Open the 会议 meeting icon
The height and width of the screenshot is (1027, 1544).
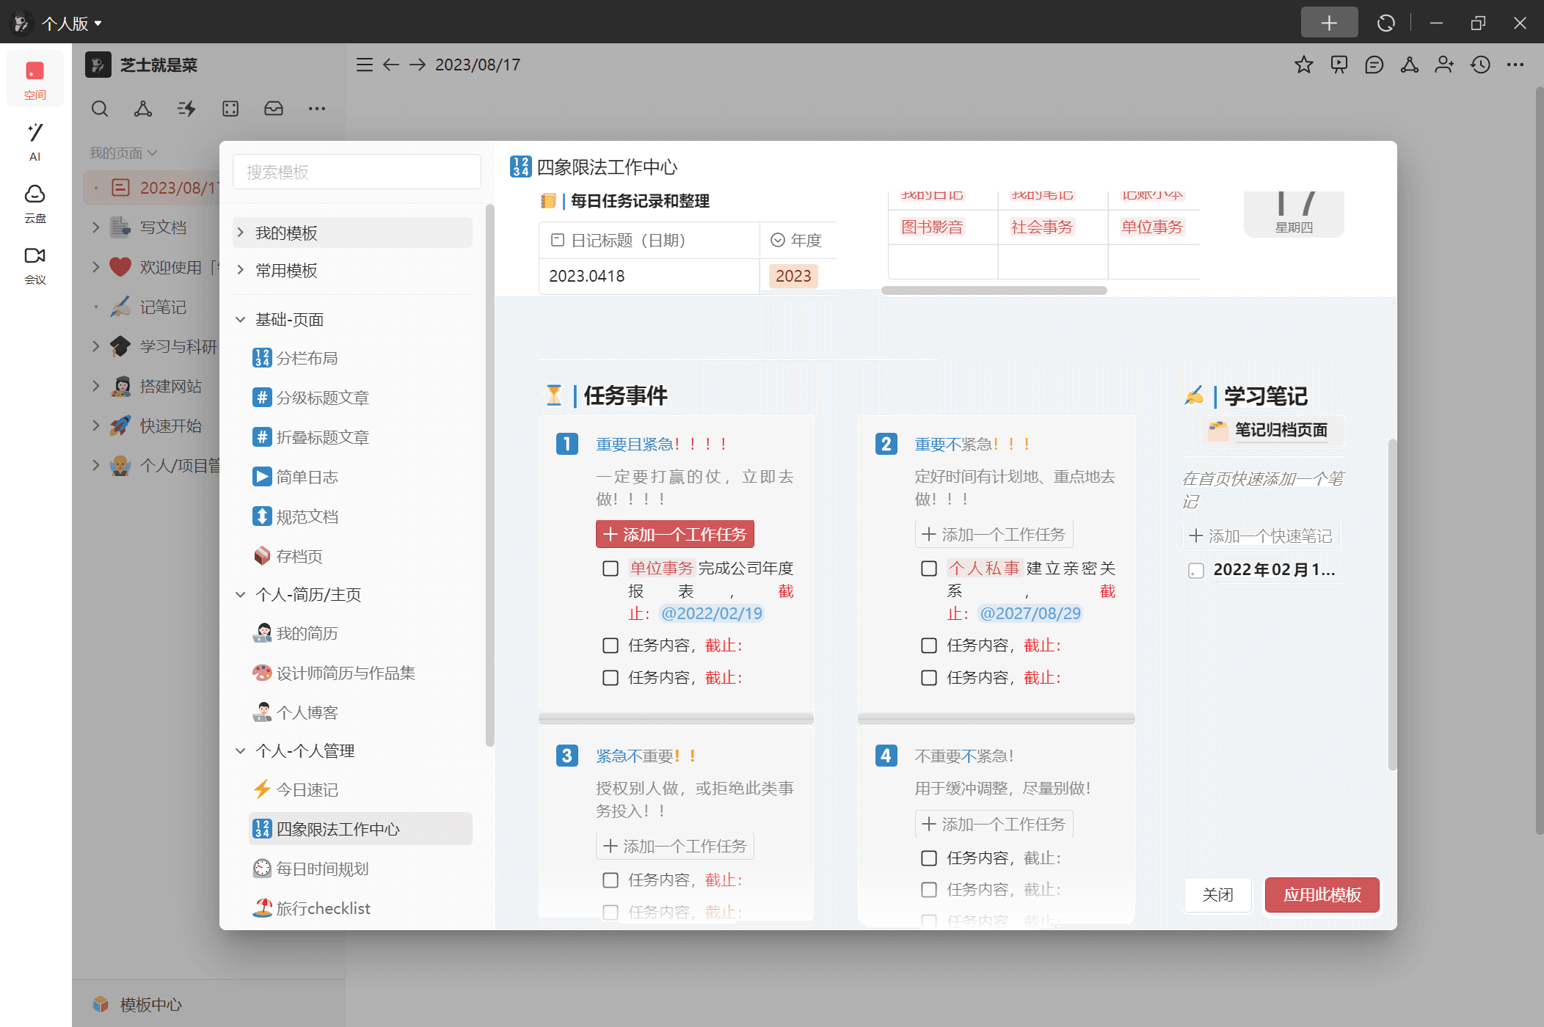[34, 264]
